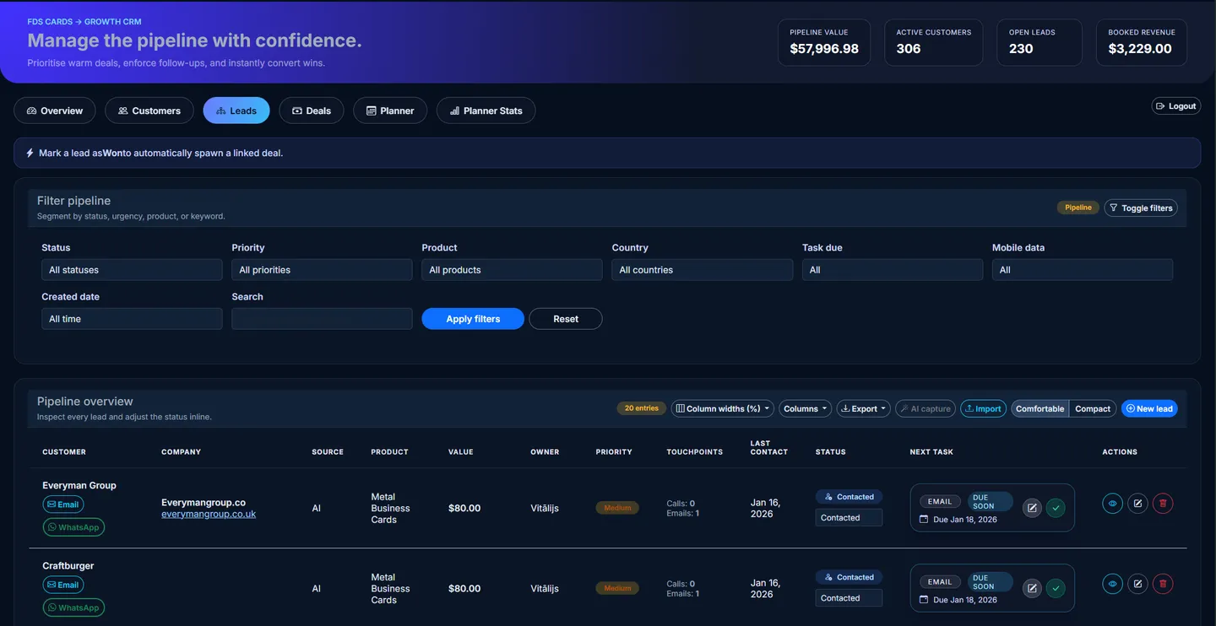Screen dimensions: 1216x626
Task: Open the Mobile data filter dropdown
Action: click(1083, 270)
